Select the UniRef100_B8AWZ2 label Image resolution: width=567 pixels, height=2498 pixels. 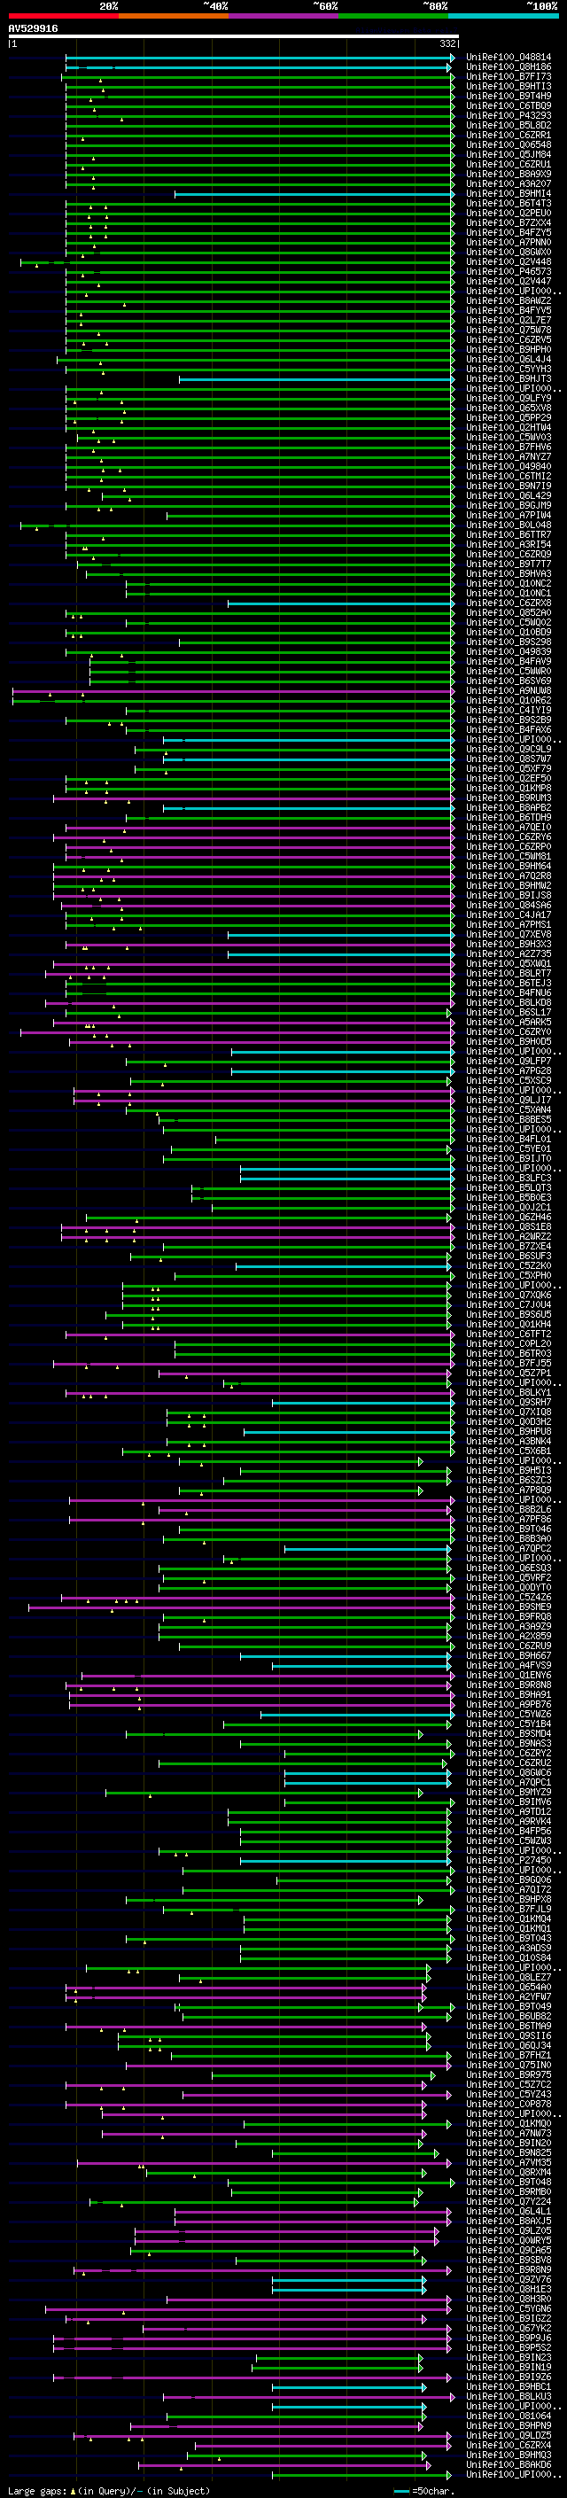coord(508,300)
